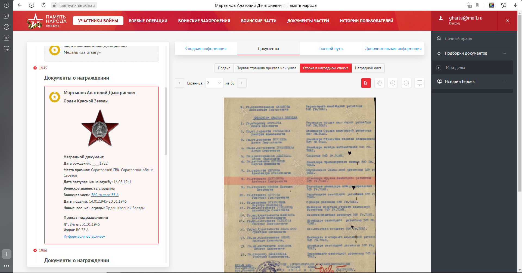Image resolution: width=522 pixels, height=273 pixels.
Task: Switch document view to Подвиг
Action: tap(224, 68)
